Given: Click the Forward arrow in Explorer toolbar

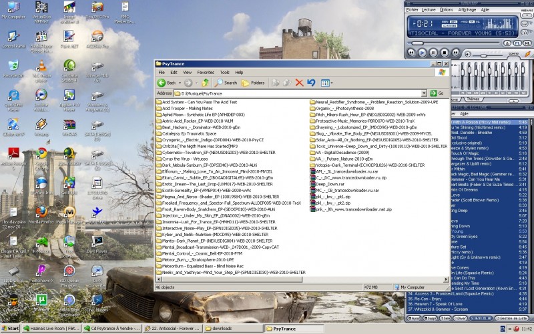Looking at the screenshot, I should tap(188, 83).
